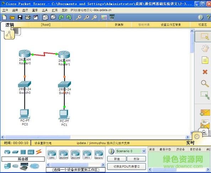
Task: Choose the 2811 router model
Action: tap(87, 155)
